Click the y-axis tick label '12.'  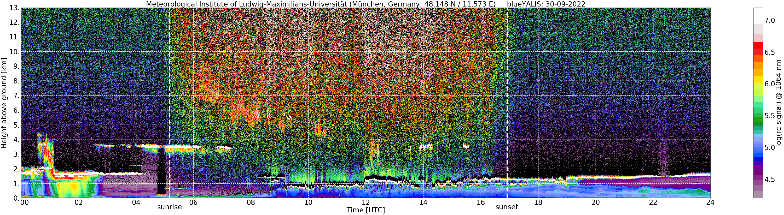pyautogui.click(x=15, y=22)
